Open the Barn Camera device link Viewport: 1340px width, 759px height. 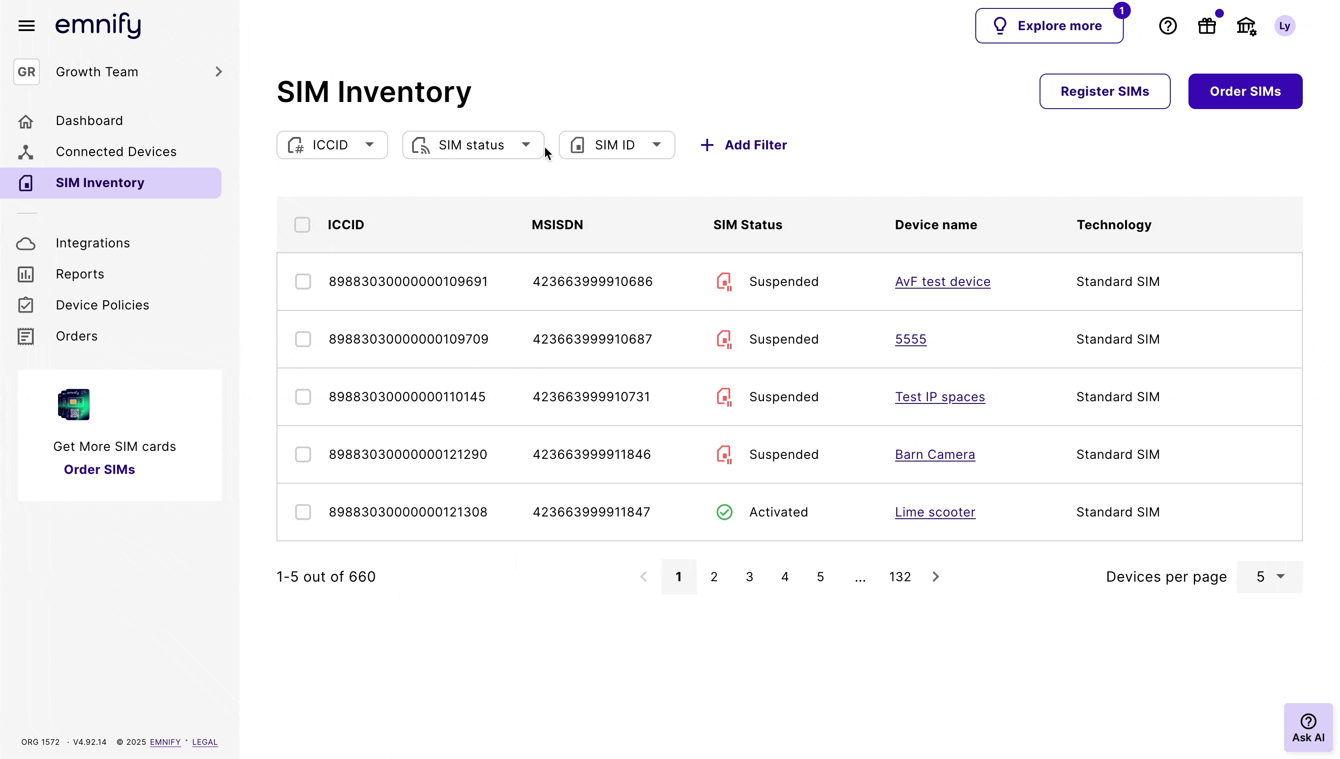coord(935,454)
